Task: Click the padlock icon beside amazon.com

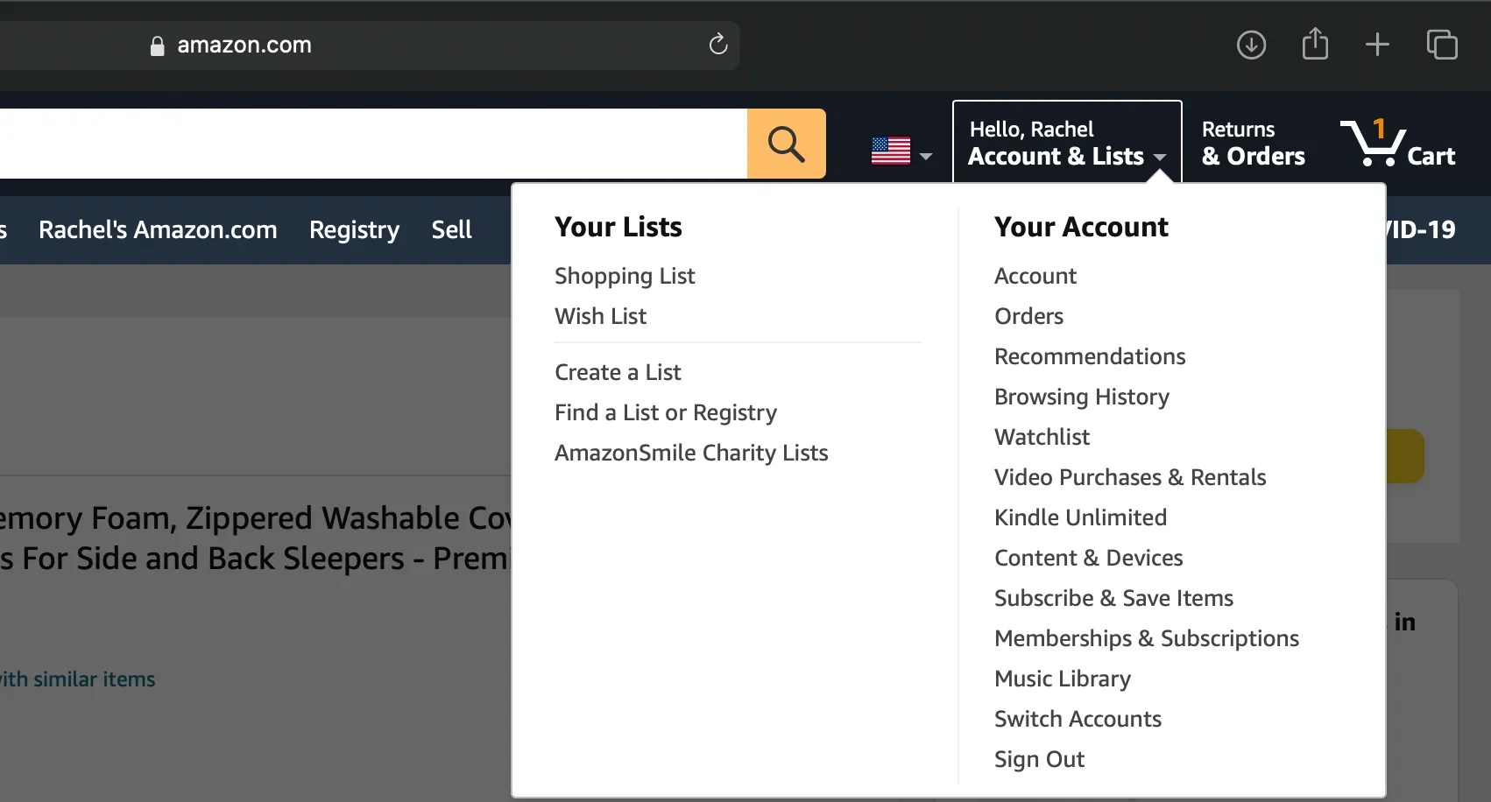Action: tap(158, 46)
